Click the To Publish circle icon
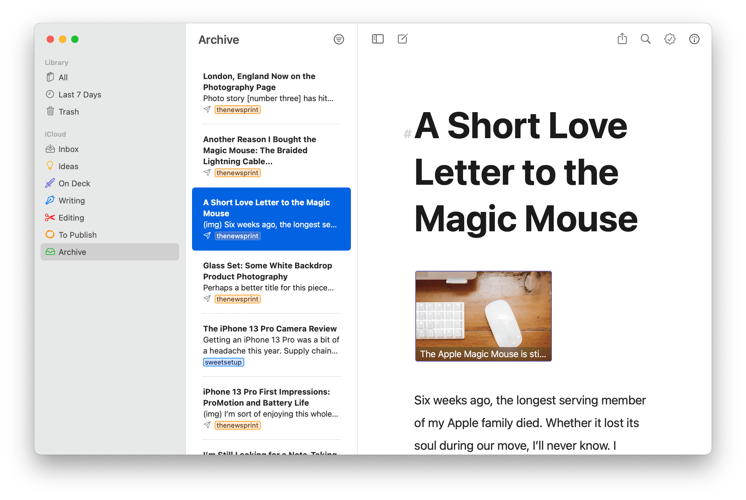Screen dimensions: 746x500 50,235
